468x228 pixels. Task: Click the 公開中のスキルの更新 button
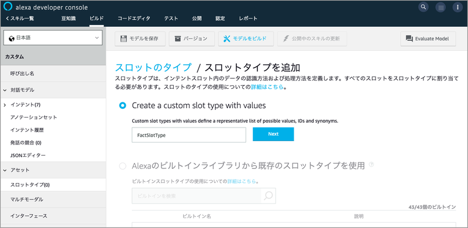tap(312, 39)
